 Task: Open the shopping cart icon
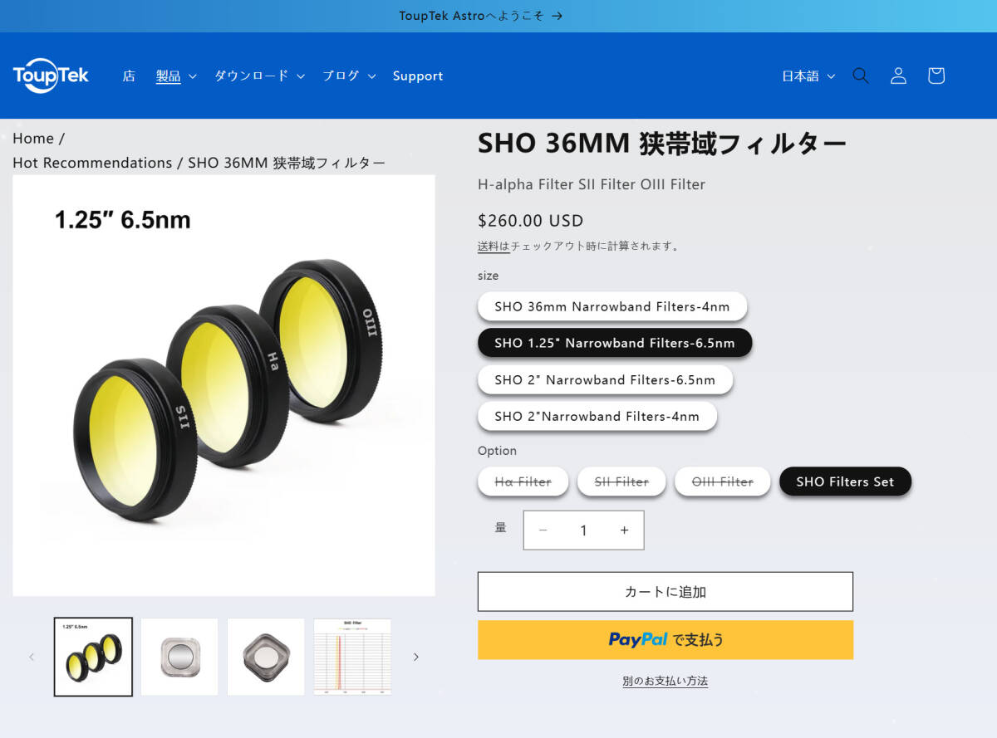pyautogui.click(x=936, y=76)
